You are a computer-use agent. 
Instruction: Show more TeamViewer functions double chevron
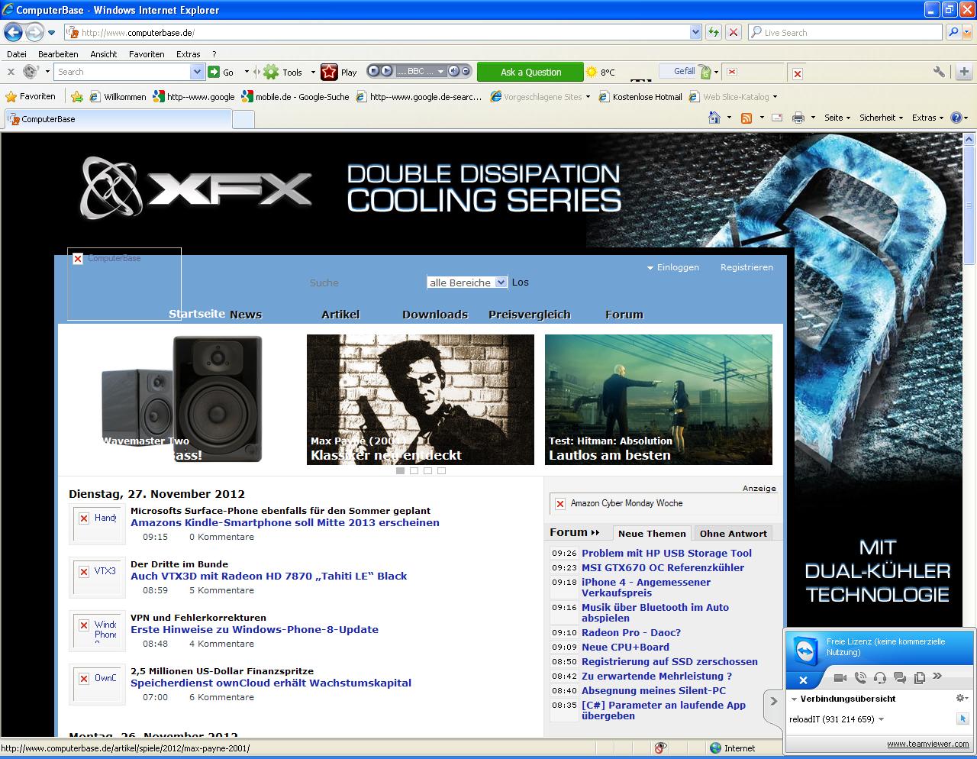pyautogui.click(x=938, y=676)
